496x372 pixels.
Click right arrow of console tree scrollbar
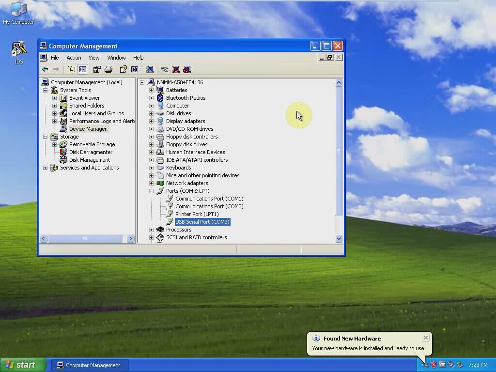(x=130, y=238)
